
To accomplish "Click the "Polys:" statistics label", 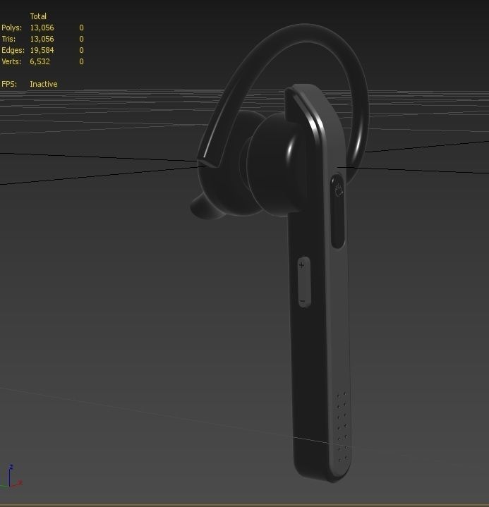I will click(x=12, y=28).
